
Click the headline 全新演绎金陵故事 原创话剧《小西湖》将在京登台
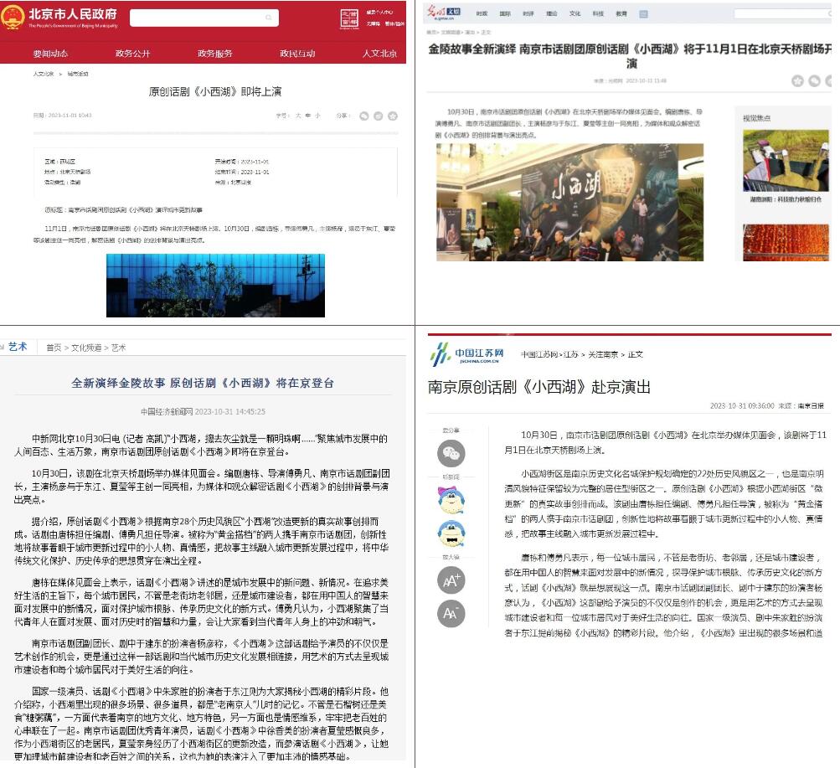203,383
